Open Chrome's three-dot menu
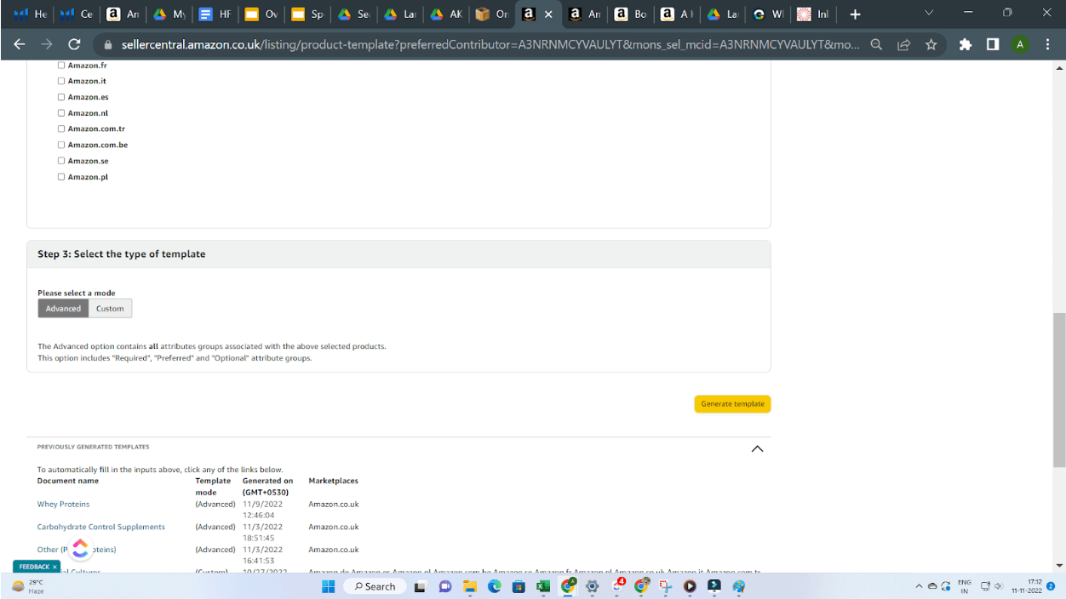Image resolution: width=1066 pixels, height=599 pixels. pos(1048,44)
